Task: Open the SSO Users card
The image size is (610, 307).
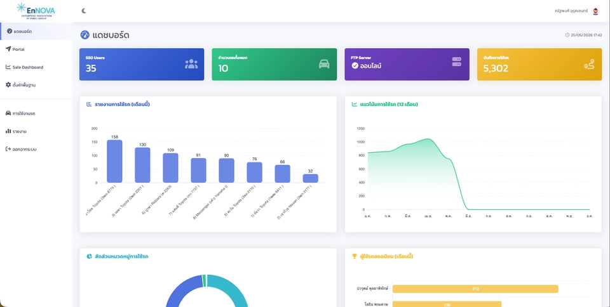Action: 142,65
